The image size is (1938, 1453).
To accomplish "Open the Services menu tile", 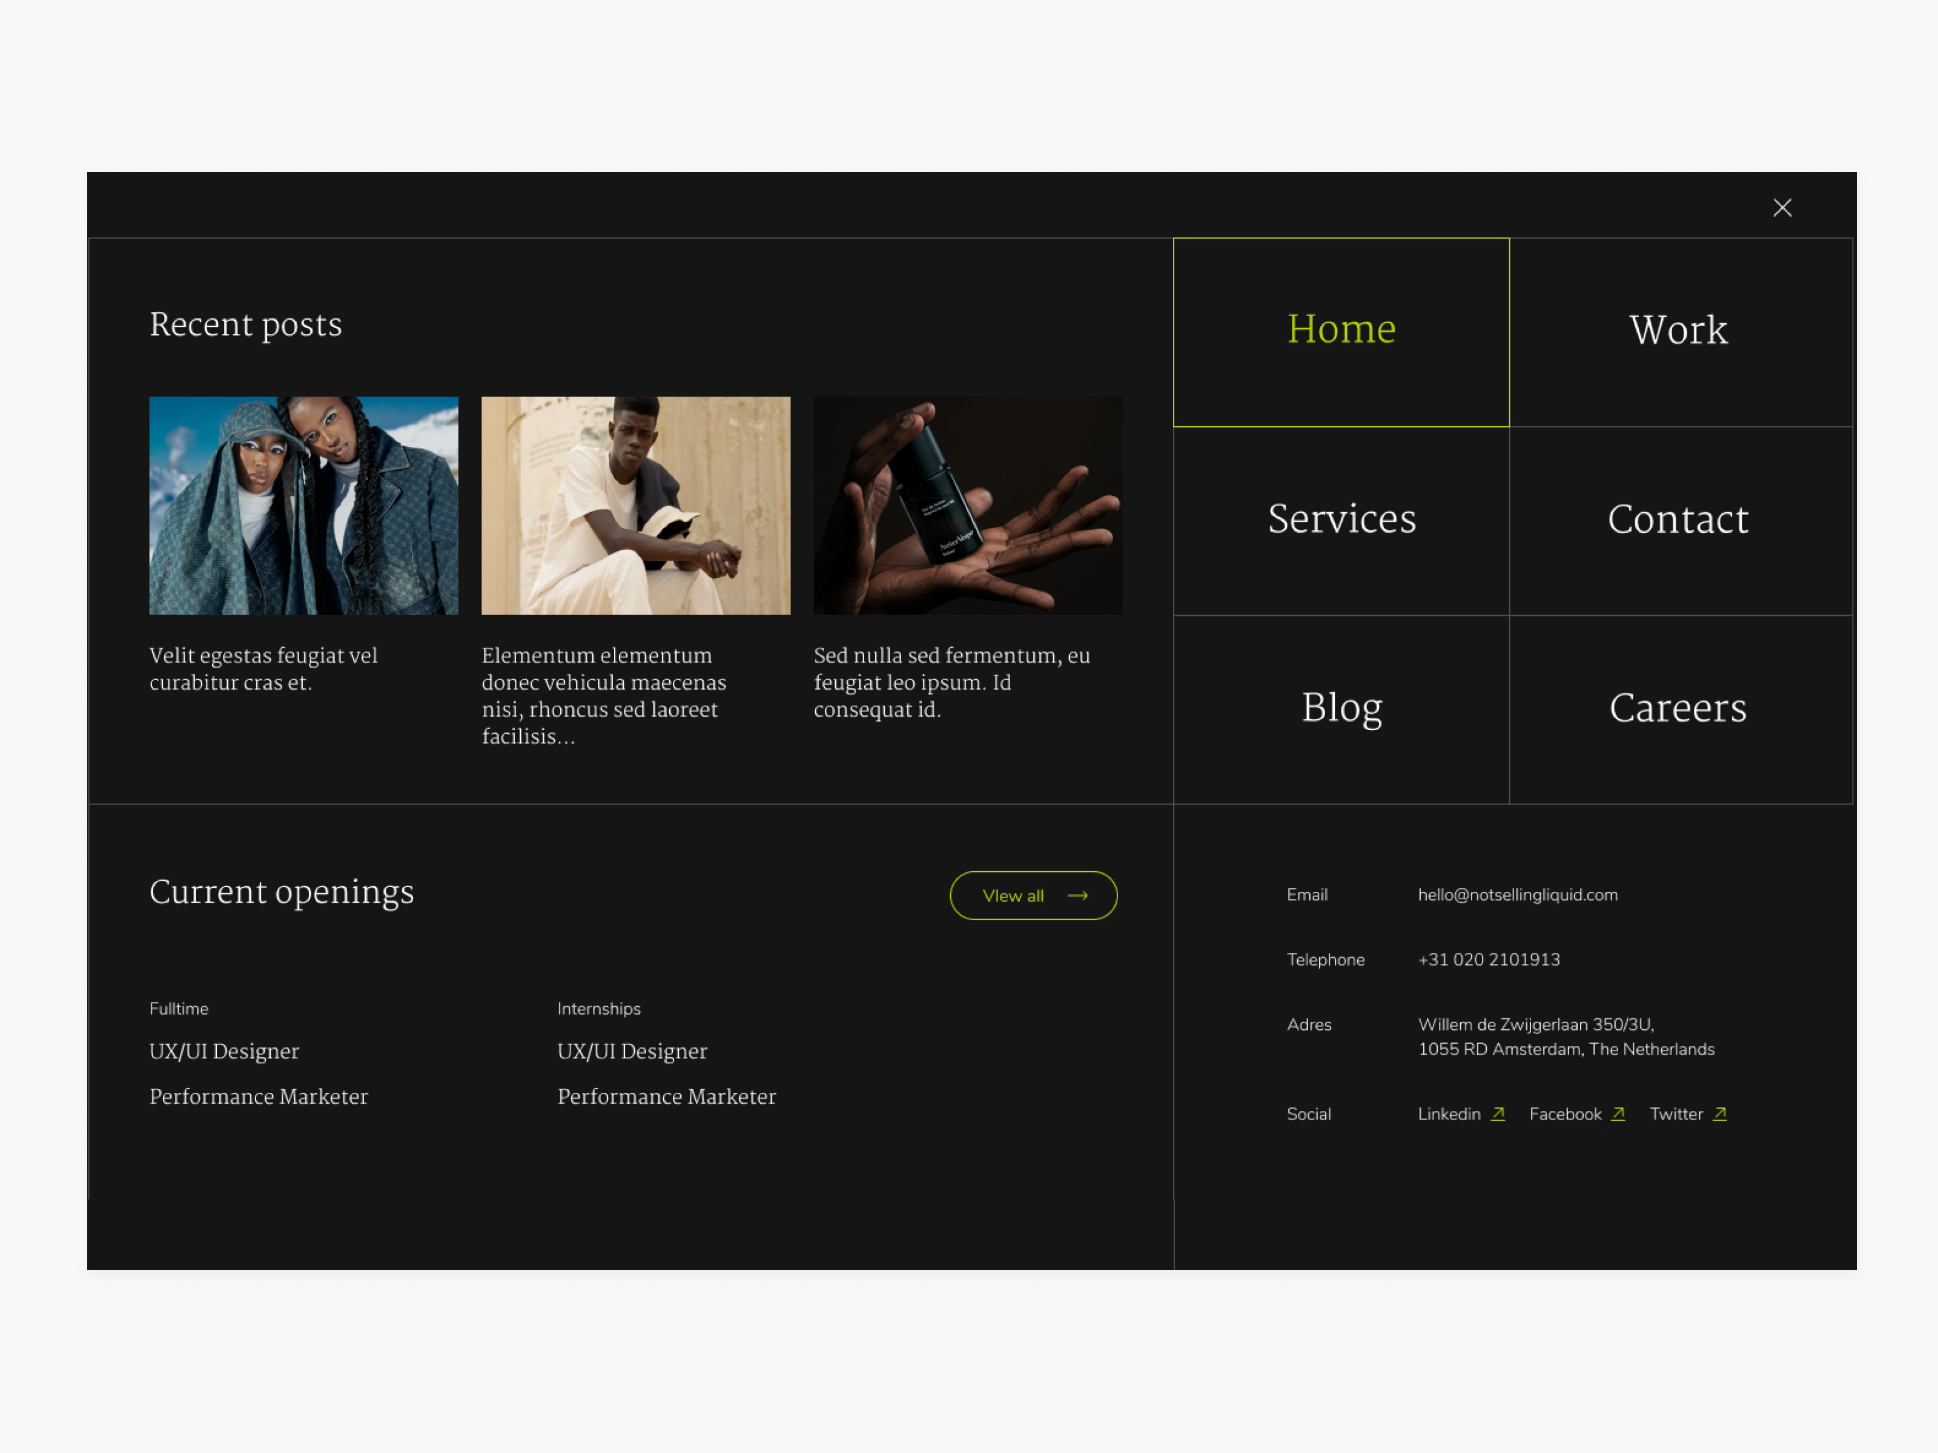I will point(1340,519).
